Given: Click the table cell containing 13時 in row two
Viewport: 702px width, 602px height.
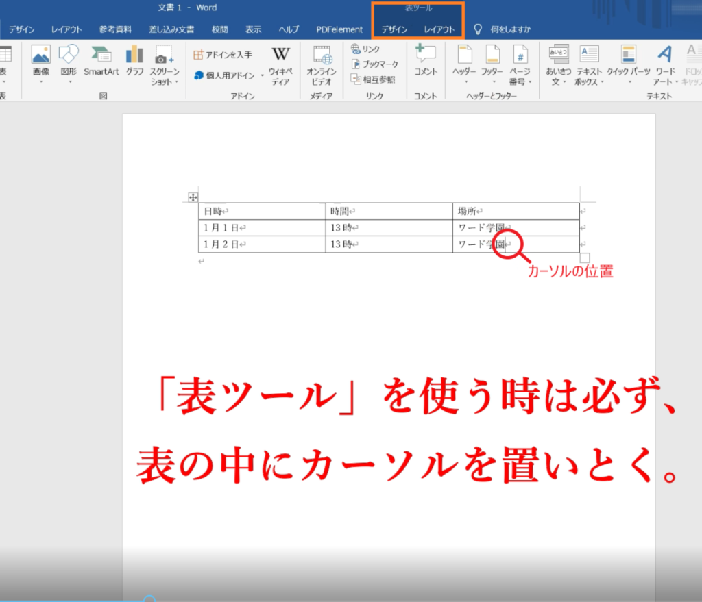Looking at the screenshot, I should (388, 227).
